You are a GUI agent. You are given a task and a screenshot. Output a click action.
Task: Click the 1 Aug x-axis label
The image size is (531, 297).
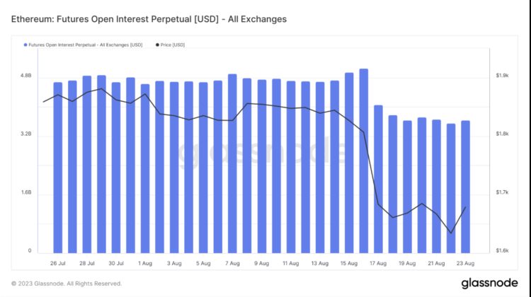coord(145,263)
